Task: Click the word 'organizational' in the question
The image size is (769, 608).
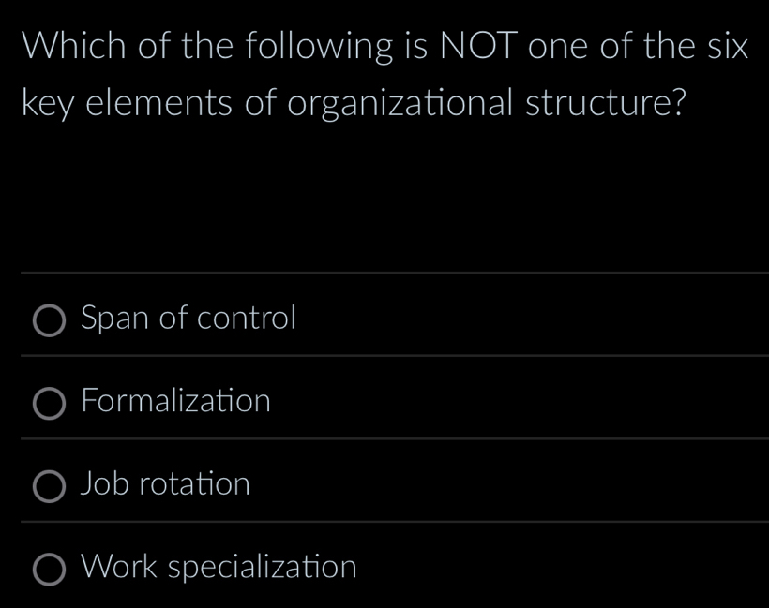Action: pos(401,103)
